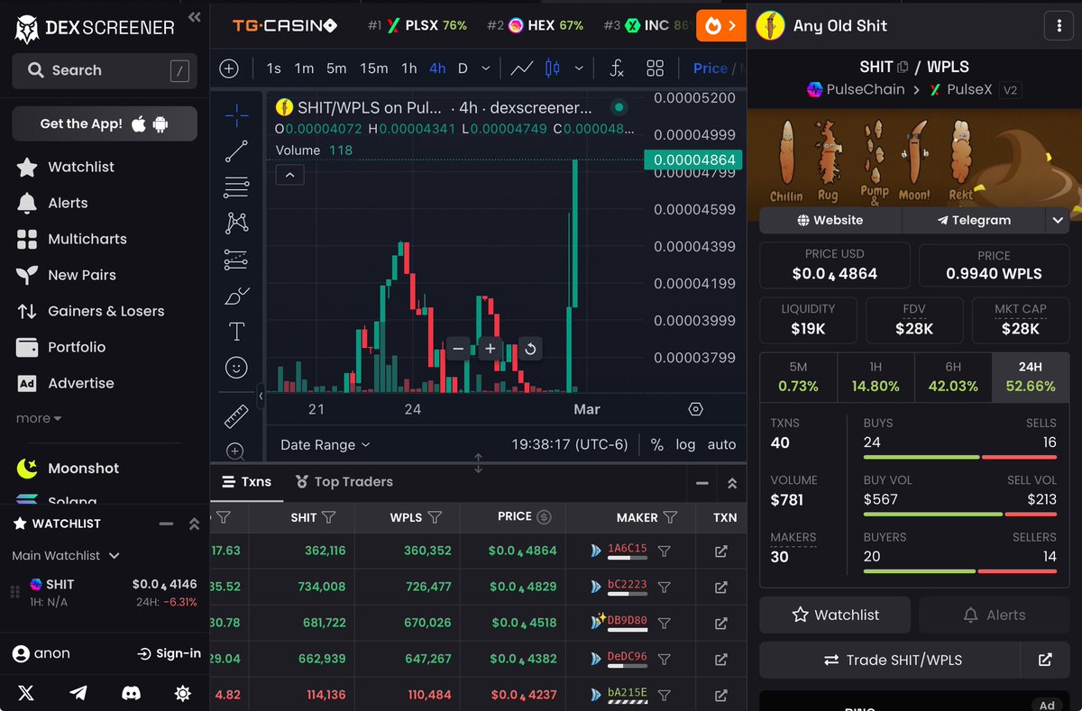1082x711 pixels.
Task: Toggle log scale on chart
Action: [x=685, y=444]
